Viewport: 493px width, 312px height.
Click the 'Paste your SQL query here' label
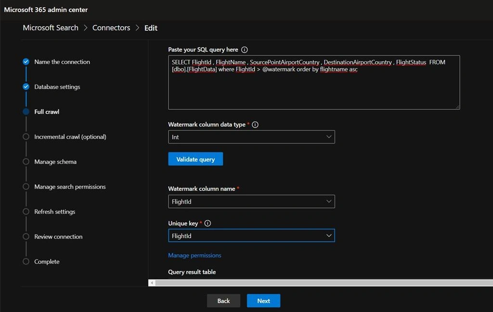click(x=203, y=50)
